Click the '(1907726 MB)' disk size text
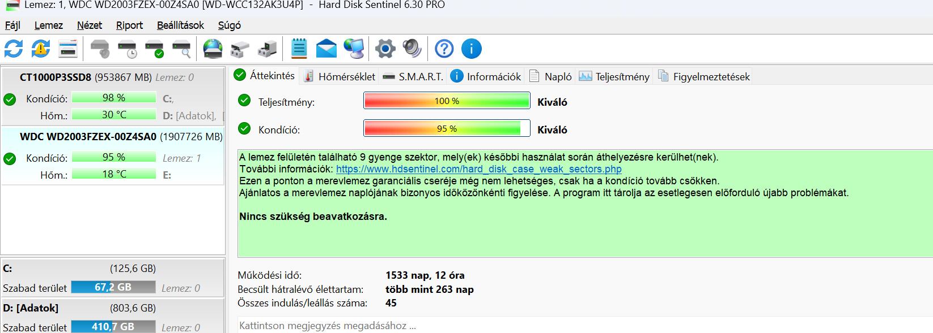Image resolution: width=933 pixels, height=333 pixels. click(191, 137)
